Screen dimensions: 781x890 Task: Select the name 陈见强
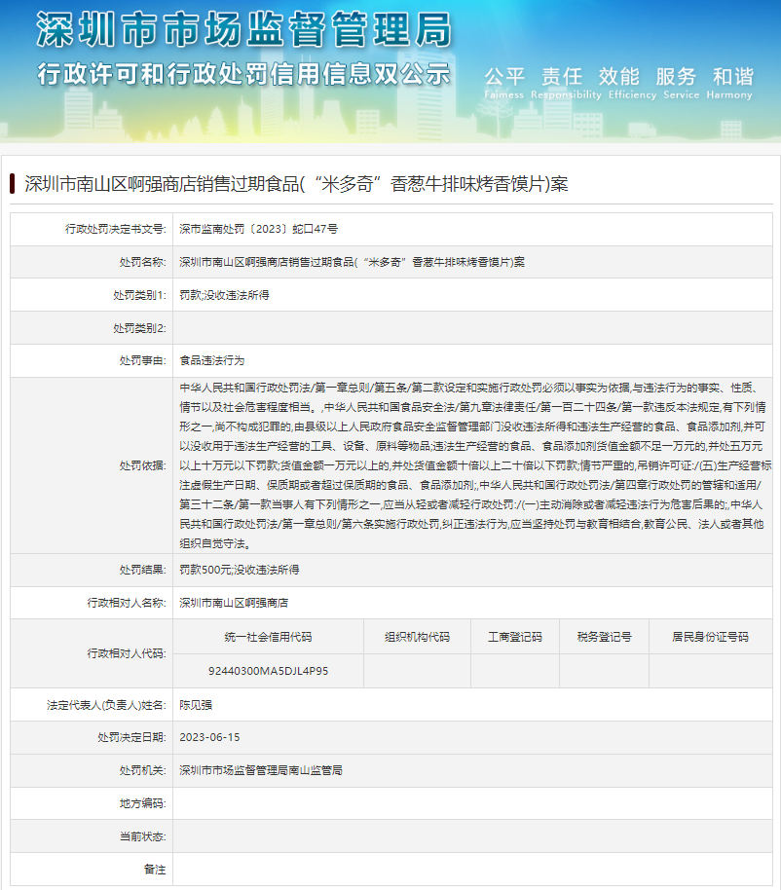coord(196,705)
